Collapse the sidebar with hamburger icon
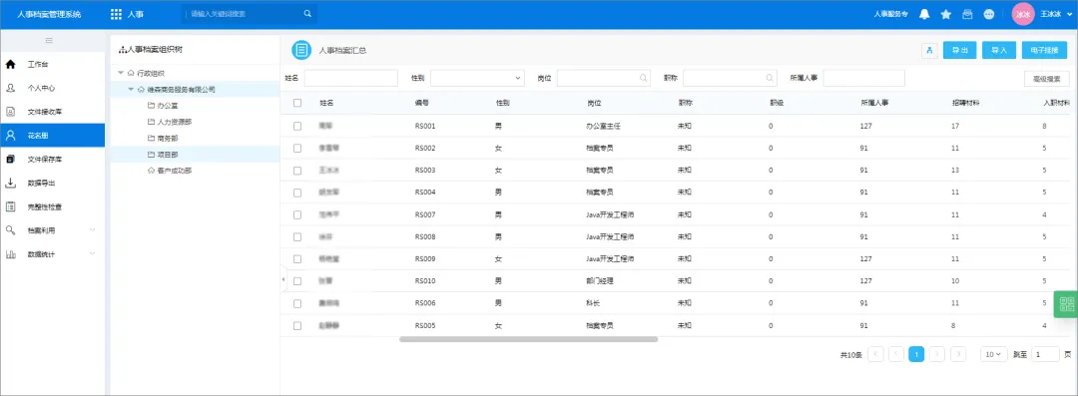The image size is (1078, 396). click(50, 41)
